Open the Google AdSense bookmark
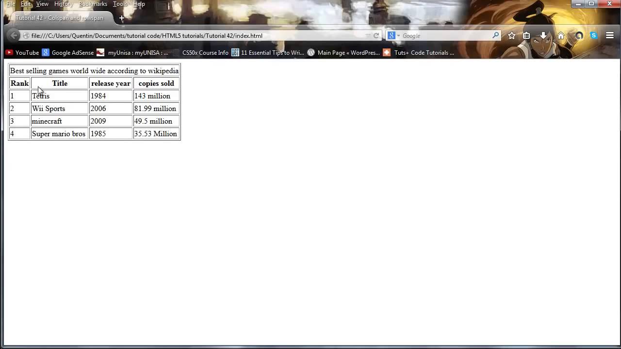The image size is (621, 349). pyautogui.click(x=68, y=52)
